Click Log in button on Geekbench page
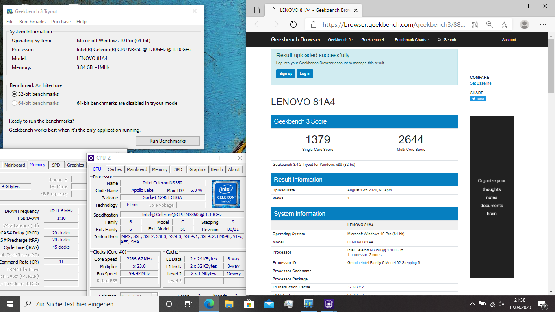 click(x=305, y=74)
